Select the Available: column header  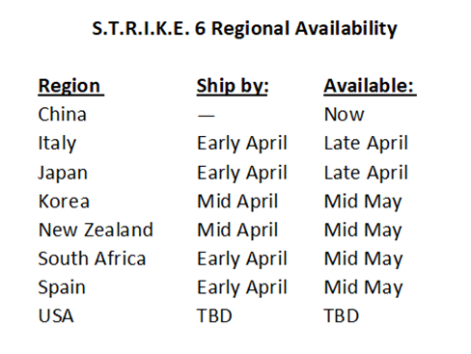click(x=369, y=86)
